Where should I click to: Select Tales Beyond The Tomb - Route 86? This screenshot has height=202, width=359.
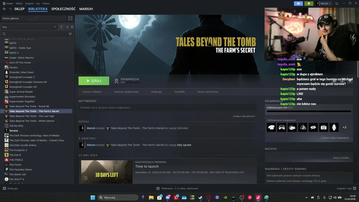(x=29, y=106)
